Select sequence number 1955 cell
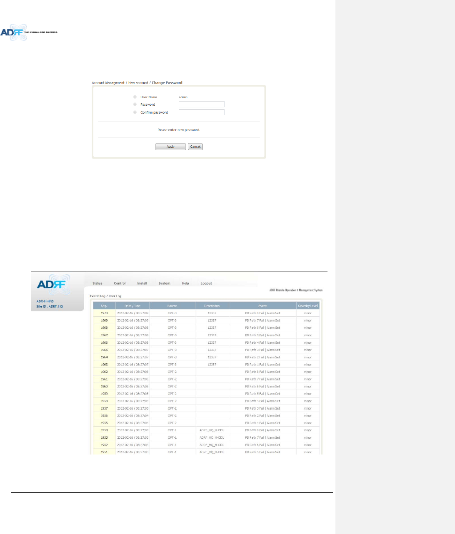This screenshot has width=455, height=534. [x=104, y=423]
